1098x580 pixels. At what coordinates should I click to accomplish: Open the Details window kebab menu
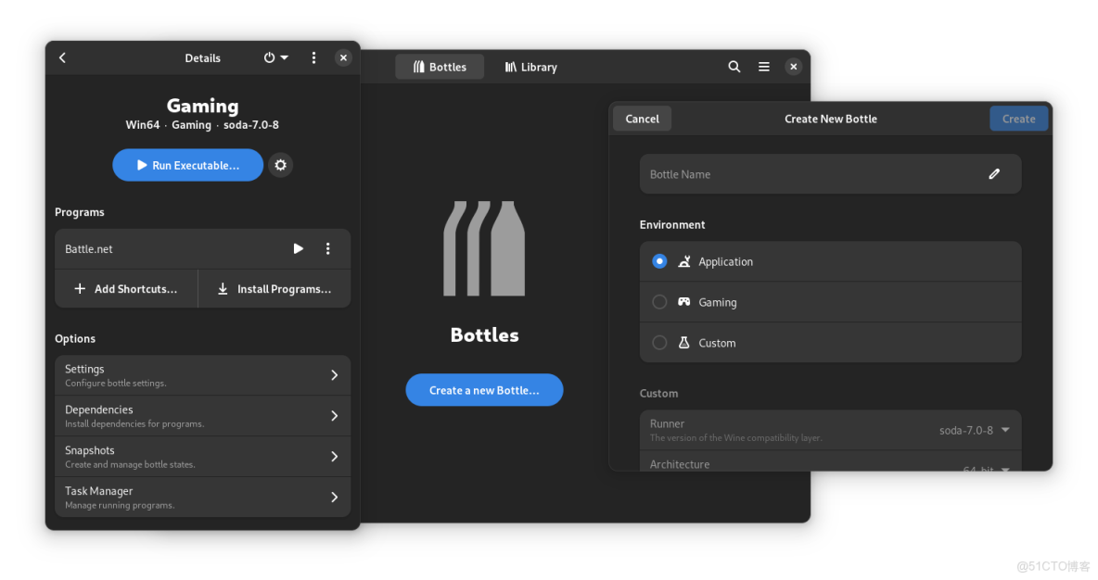pyautogui.click(x=313, y=58)
